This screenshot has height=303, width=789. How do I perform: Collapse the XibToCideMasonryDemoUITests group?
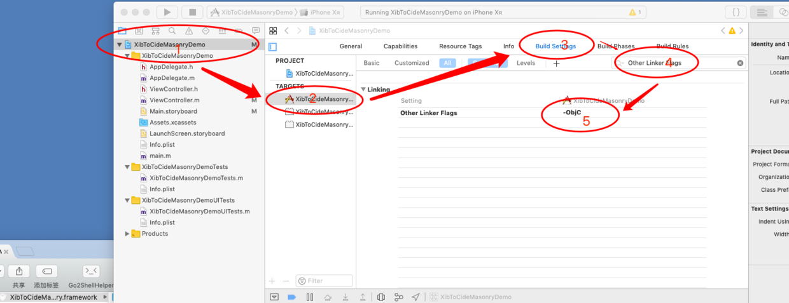click(x=127, y=200)
